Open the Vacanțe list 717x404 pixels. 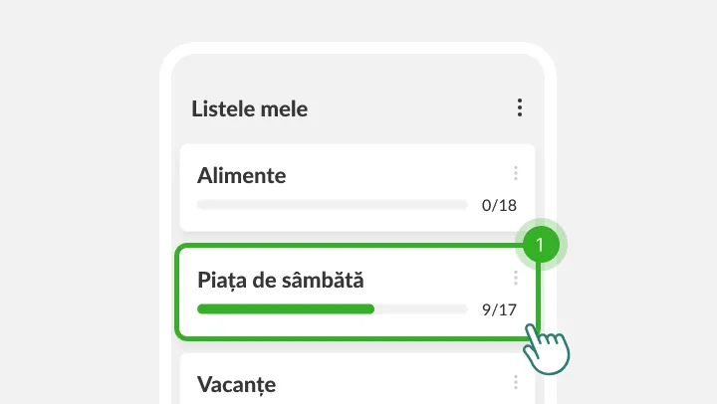(x=358, y=379)
